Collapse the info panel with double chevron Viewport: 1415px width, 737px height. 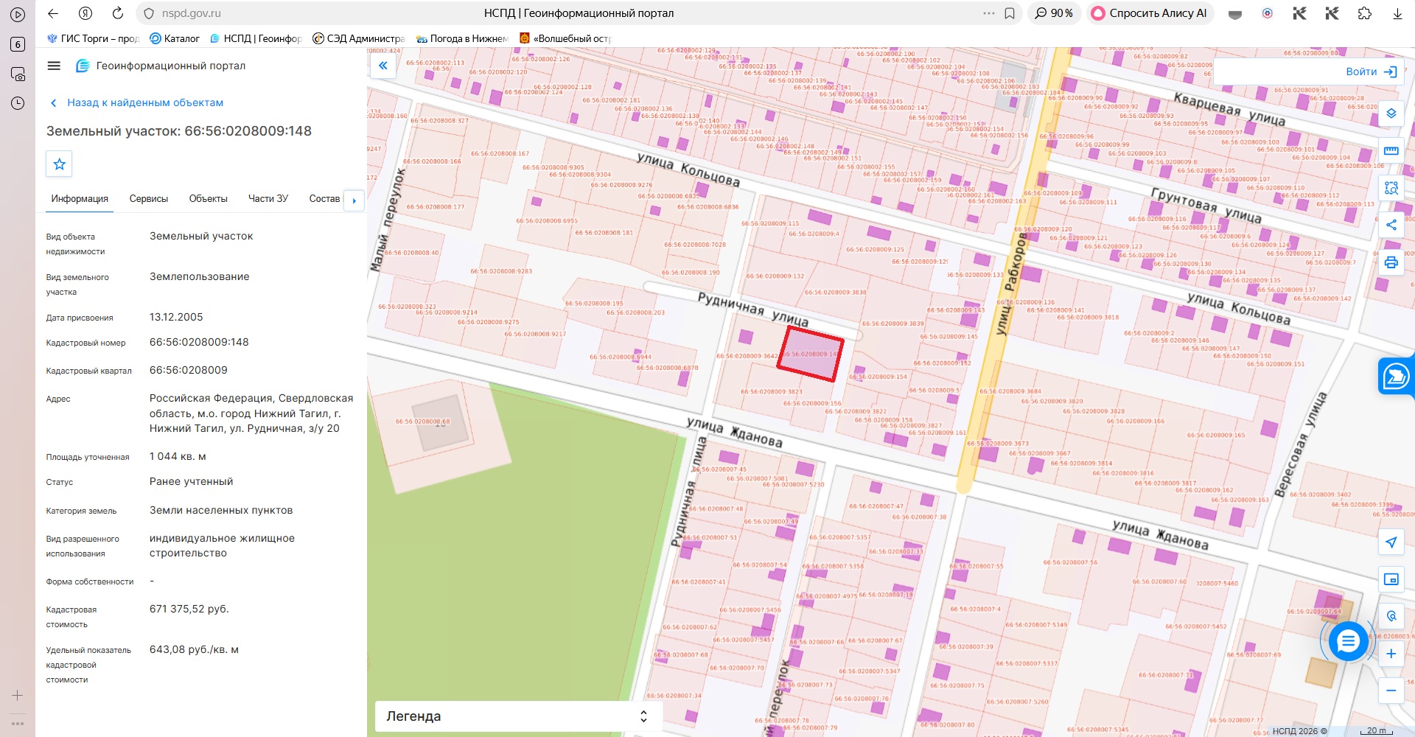coord(383,66)
